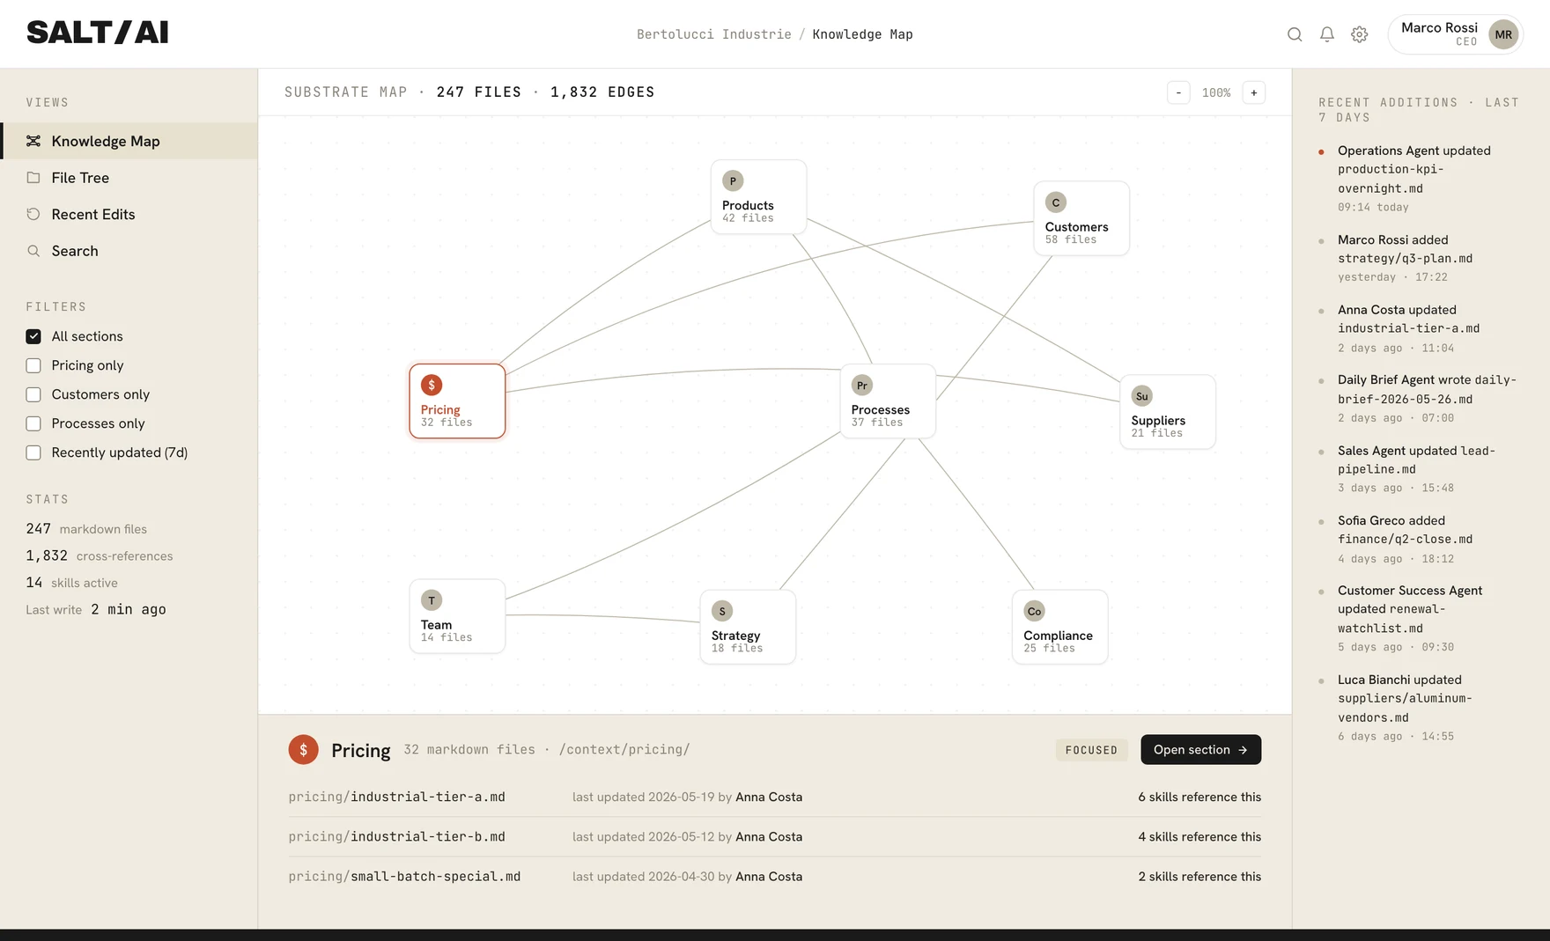Switch to the File Tree view
The height and width of the screenshot is (941, 1550).
point(129,178)
